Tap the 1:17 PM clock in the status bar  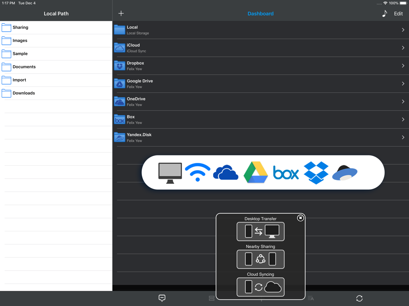point(8,3)
